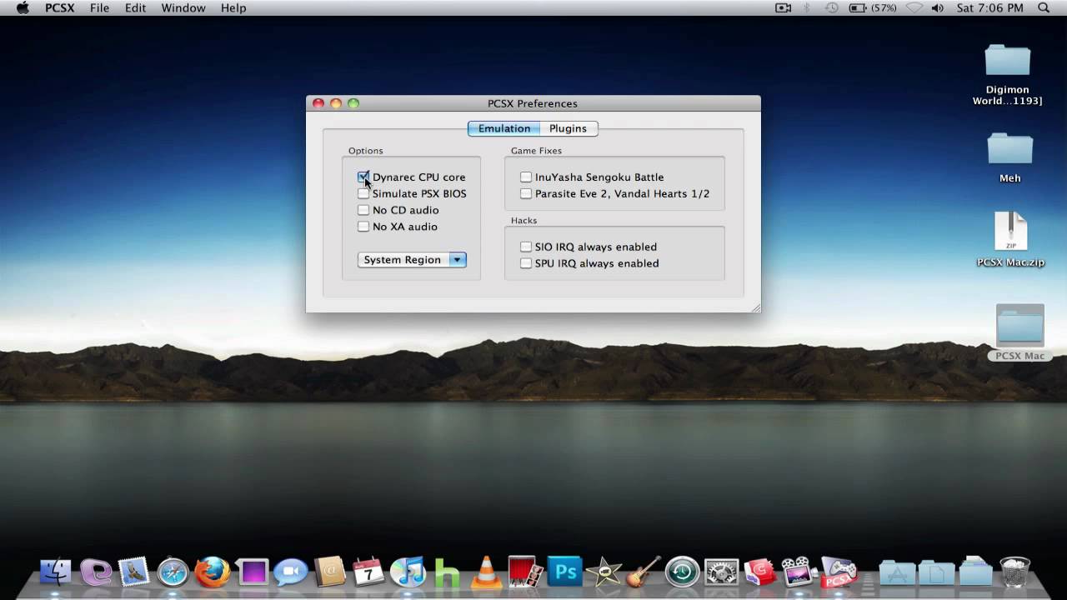Image resolution: width=1067 pixels, height=600 pixels.
Task: Open the Edit menu
Action: tap(136, 7)
